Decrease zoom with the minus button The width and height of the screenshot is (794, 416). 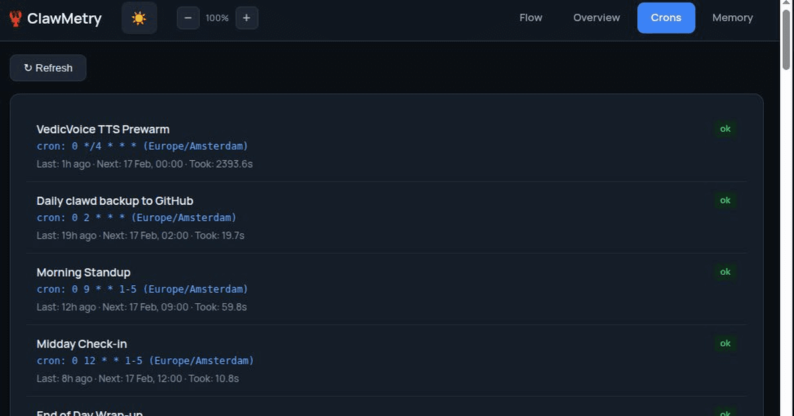(188, 18)
